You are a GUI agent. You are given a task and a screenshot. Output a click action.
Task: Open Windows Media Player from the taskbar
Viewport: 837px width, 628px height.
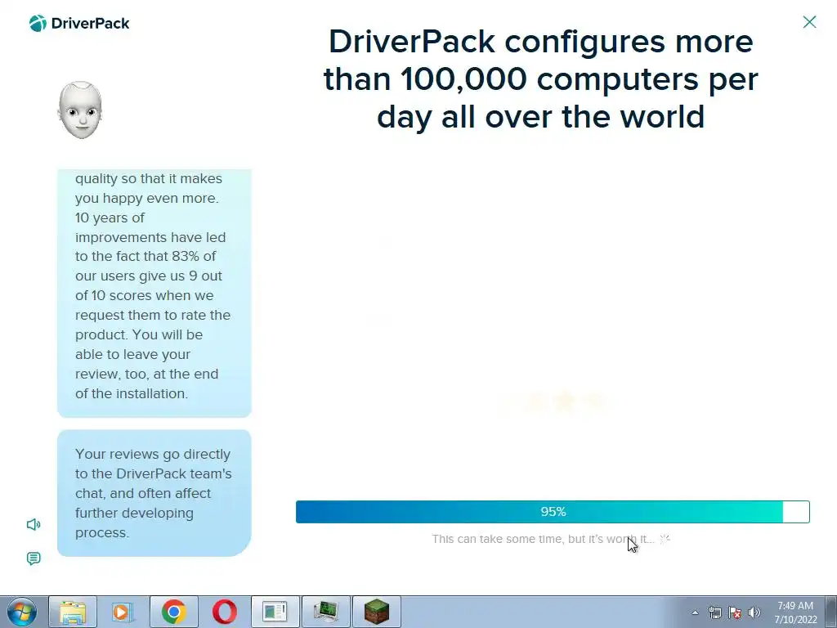coord(123,612)
